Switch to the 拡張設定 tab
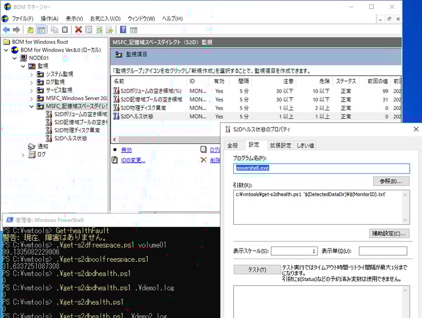This screenshot has height=318, width=422. tap(281, 145)
